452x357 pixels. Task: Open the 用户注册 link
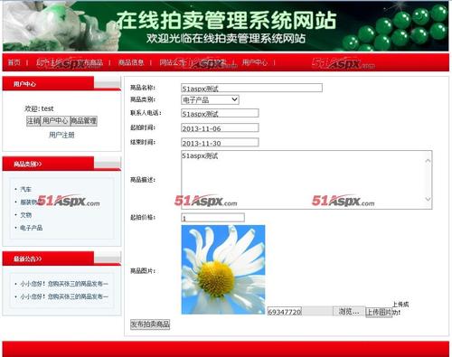click(x=61, y=135)
